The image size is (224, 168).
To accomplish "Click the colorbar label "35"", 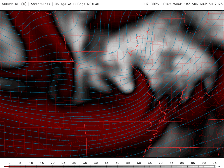I will tap(85, 163).
